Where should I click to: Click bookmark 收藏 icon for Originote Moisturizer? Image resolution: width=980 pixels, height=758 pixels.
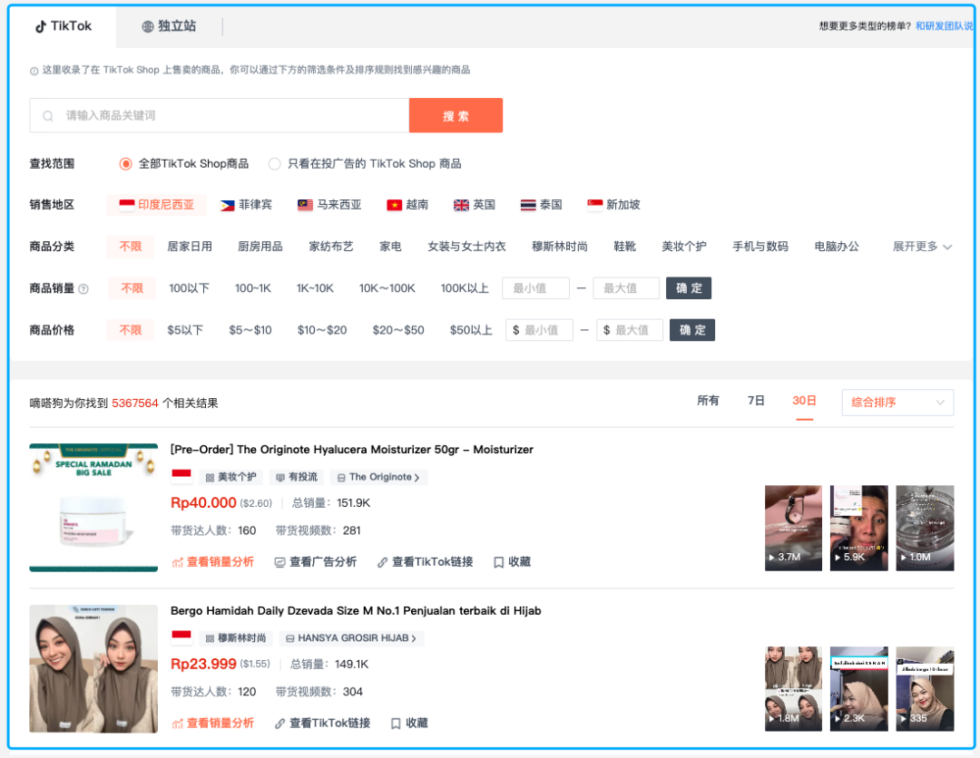click(x=498, y=562)
